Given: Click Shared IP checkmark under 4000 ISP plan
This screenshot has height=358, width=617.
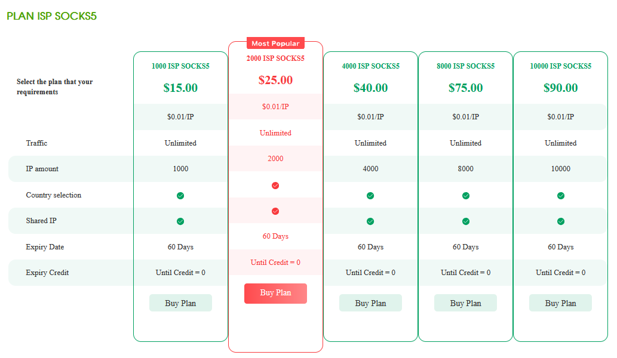Looking at the screenshot, I should (370, 221).
